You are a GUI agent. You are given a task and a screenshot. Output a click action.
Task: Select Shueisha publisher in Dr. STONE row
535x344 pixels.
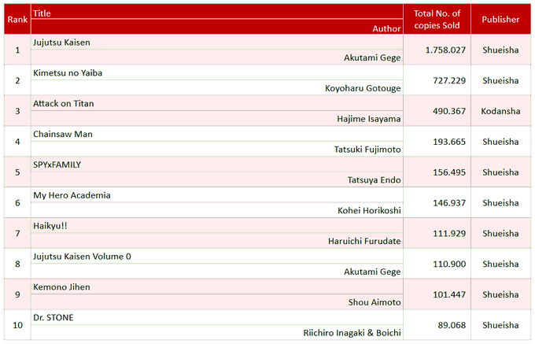[500, 325]
